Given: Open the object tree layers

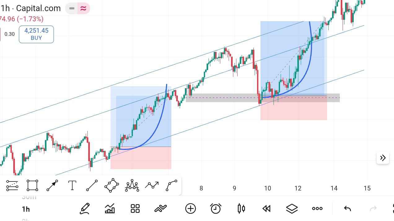Looking at the screenshot, I should (292, 209).
